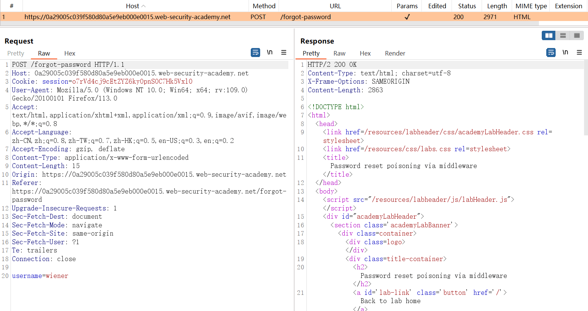This screenshot has height=311, width=588.
Task: Open the Response Render tab
Action: 395,53
